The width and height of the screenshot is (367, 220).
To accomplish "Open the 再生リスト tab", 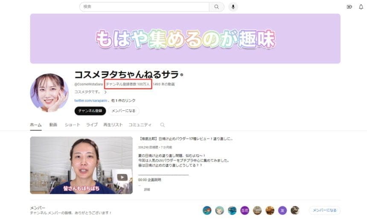I will (113, 125).
